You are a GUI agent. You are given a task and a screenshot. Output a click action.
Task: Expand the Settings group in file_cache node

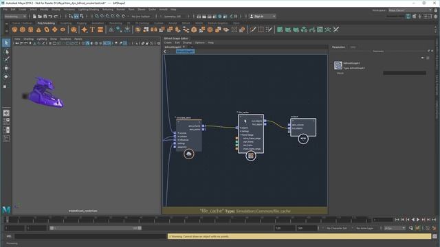[241, 131]
